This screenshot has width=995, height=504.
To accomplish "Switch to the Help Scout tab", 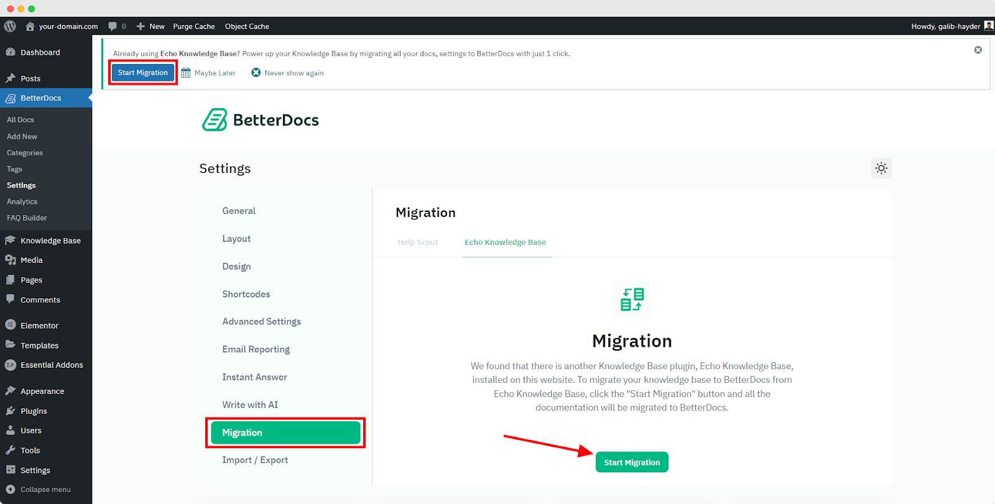I will [418, 242].
